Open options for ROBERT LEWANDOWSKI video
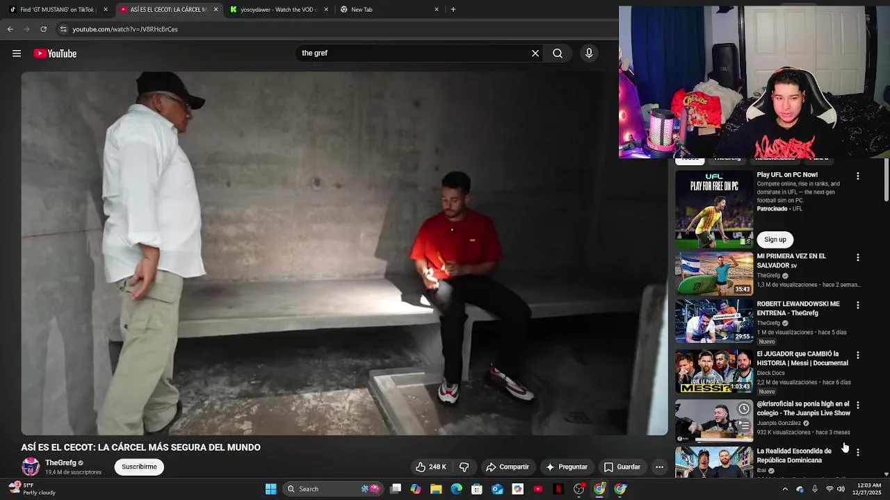Screen dimensions: 890x500 coord(857,306)
